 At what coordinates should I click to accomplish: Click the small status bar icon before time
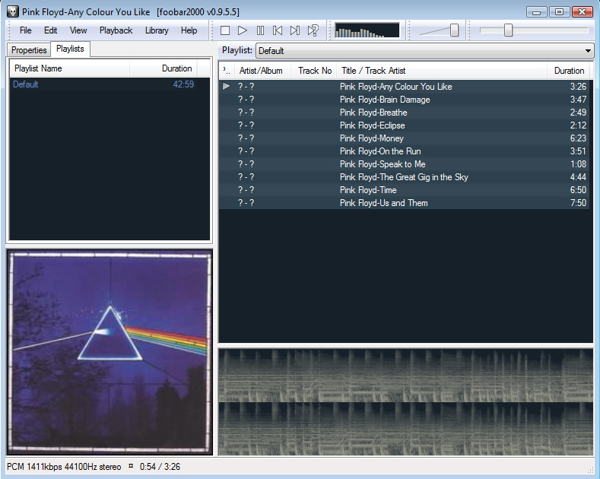point(131,466)
